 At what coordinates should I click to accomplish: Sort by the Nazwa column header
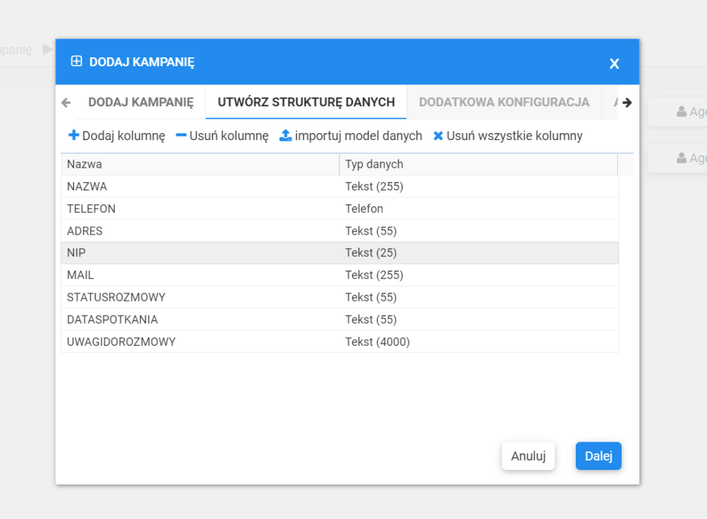200,164
